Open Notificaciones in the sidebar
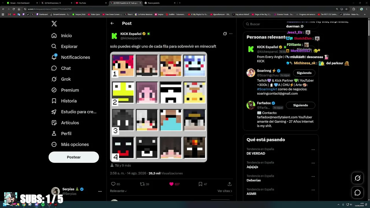The image size is (370, 208). tap(71, 57)
